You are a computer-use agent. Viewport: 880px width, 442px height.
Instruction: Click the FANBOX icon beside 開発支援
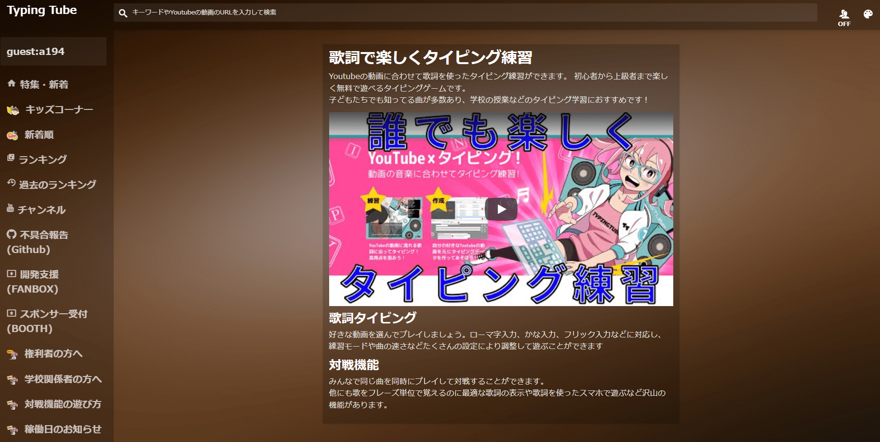[x=12, y=274]
